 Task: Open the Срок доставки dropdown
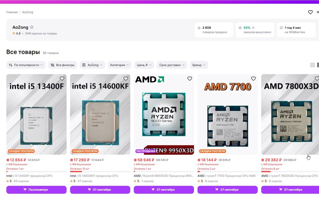click(x=172, y=65)
